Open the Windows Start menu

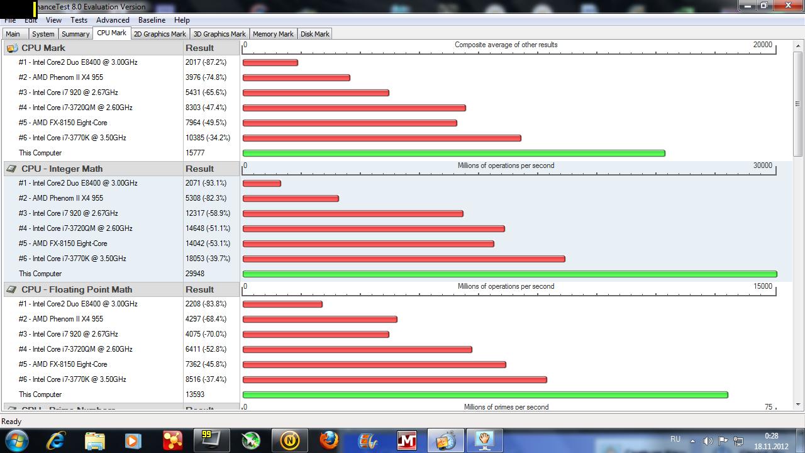click(x=16, y=440)
